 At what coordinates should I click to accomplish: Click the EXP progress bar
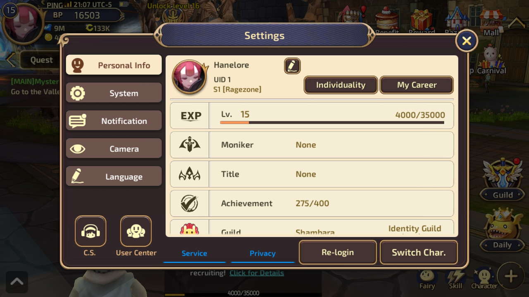pyautogui.click(x=332, y=122)
